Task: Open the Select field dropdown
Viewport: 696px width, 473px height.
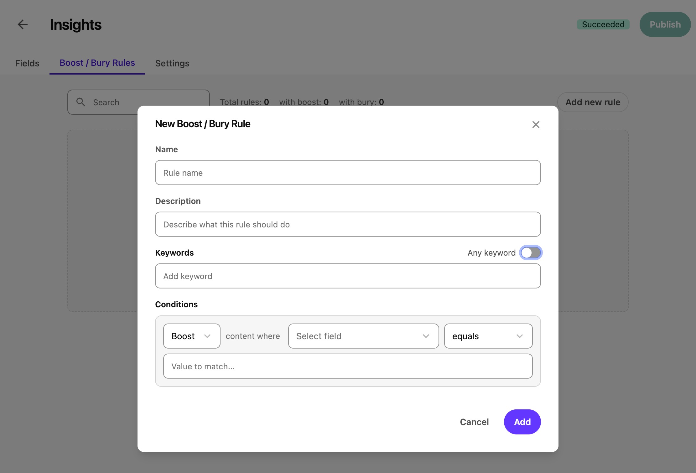Action: 363,336
